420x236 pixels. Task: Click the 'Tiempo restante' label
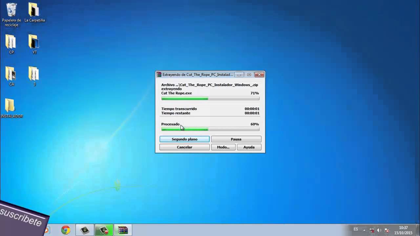[176, 113]
